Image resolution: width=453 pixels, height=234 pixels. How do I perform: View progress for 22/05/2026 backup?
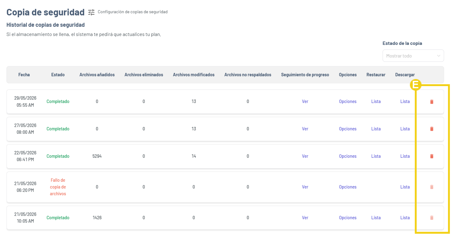click(x=305, y=156)
